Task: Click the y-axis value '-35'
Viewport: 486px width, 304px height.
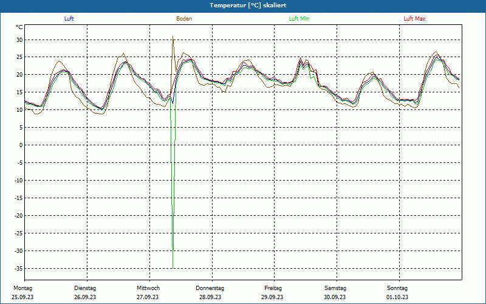Action: click(19, 268)
